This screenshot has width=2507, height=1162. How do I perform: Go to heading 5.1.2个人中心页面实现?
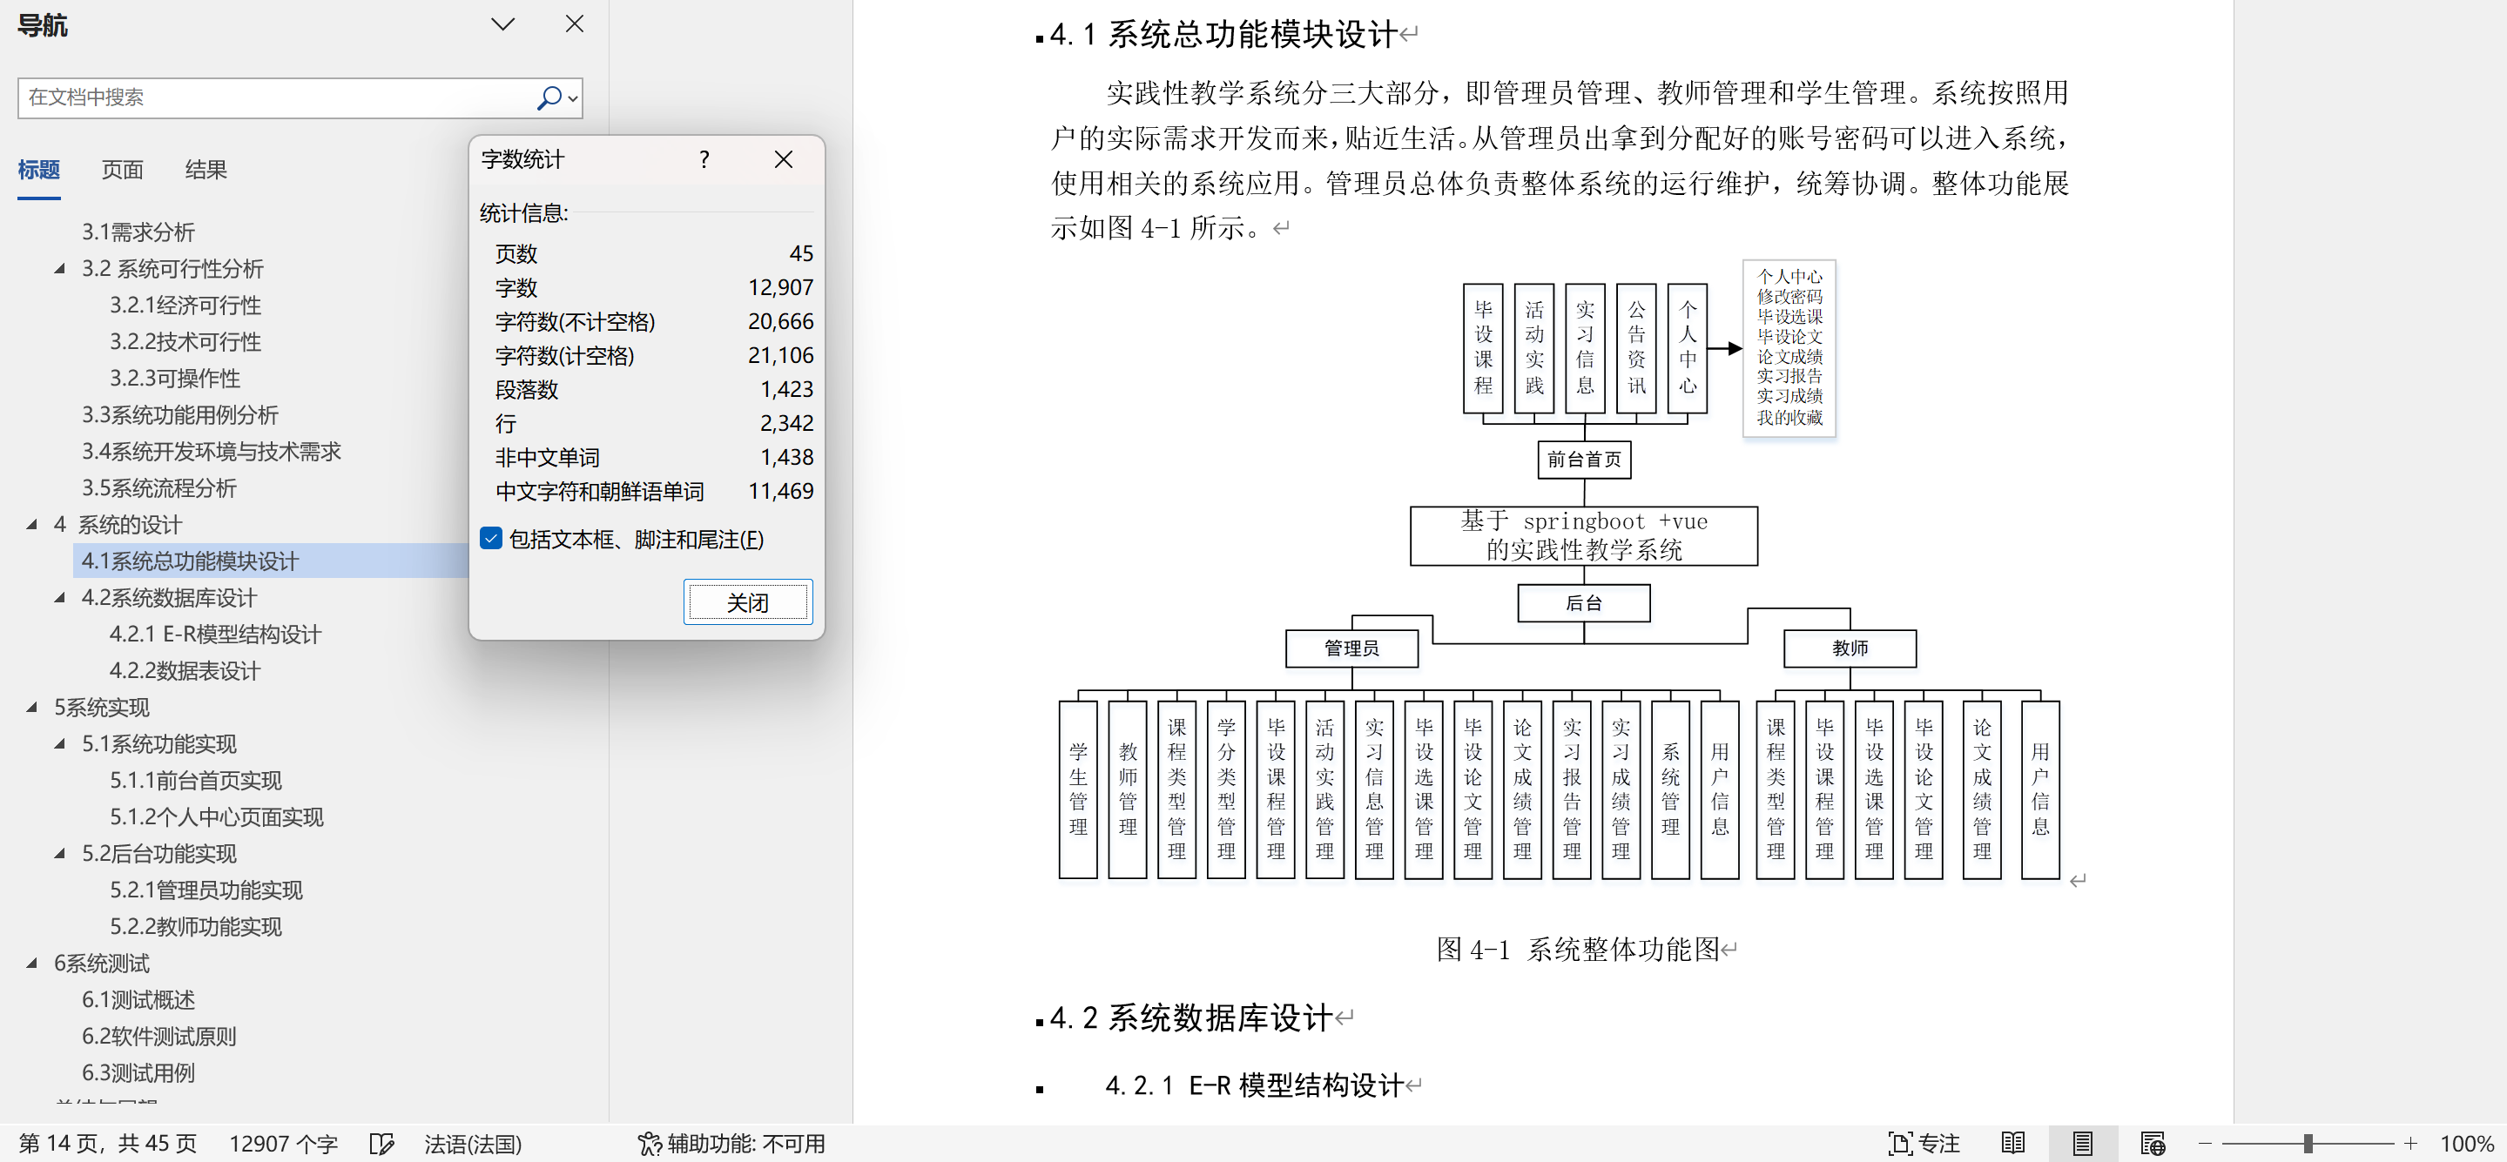click(216, 816)
